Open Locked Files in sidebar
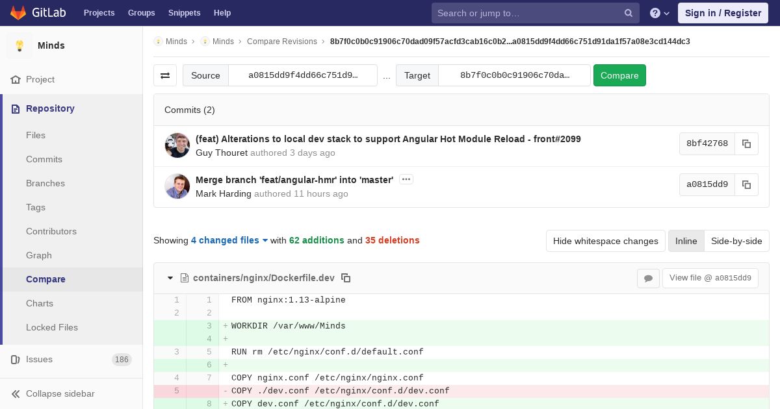The height and width of the screenshot is (409, 780). 52,327
